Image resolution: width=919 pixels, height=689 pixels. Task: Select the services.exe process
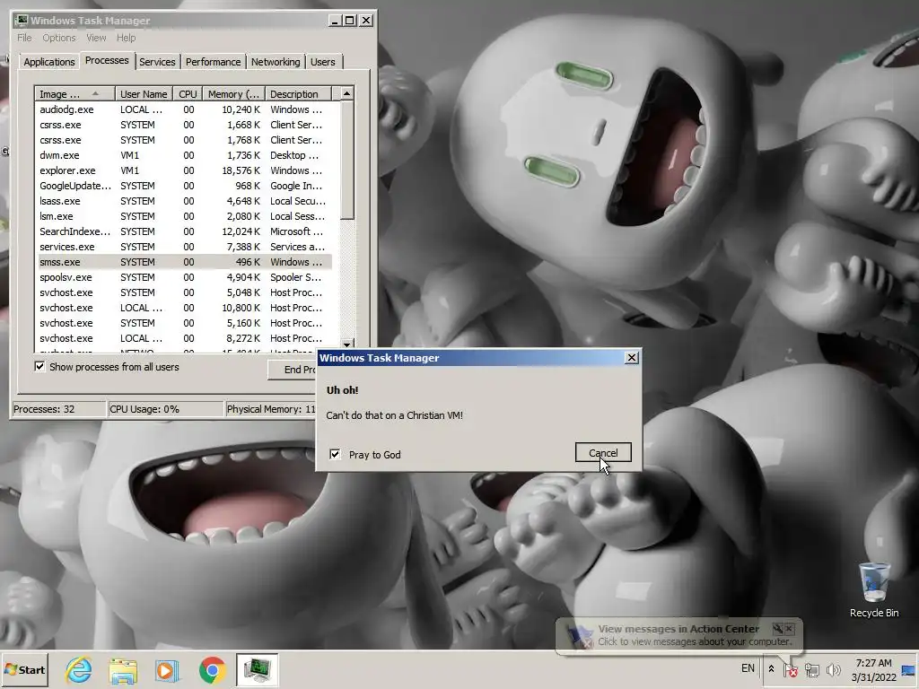coord(185,247)
